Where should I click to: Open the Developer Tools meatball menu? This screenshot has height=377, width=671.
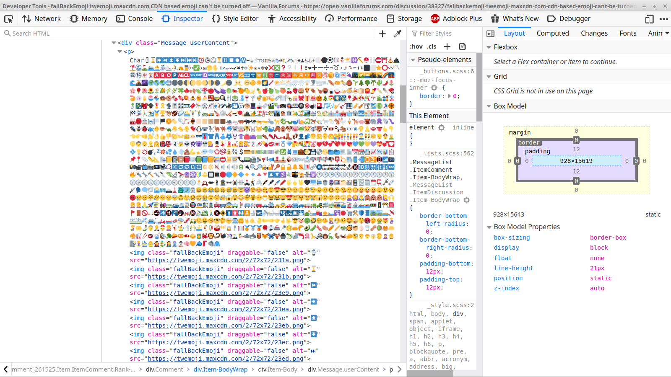click(664, 19)
